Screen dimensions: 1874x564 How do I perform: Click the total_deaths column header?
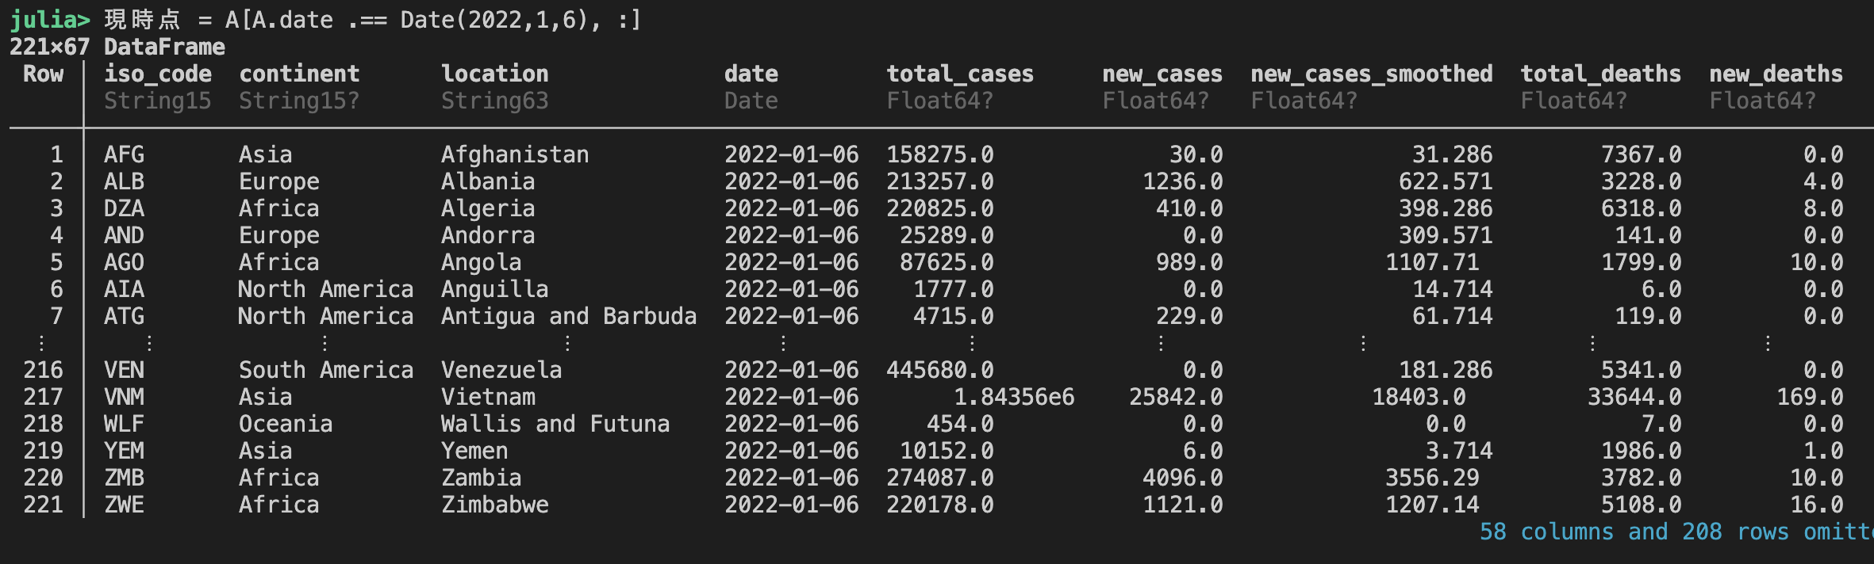tap(1600, 74)
